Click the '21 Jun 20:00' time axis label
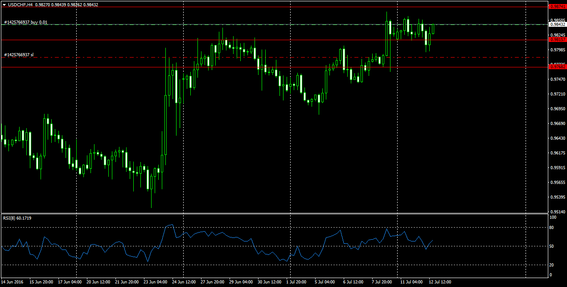This screenshot has width=567, height=287. coord(127,282)
